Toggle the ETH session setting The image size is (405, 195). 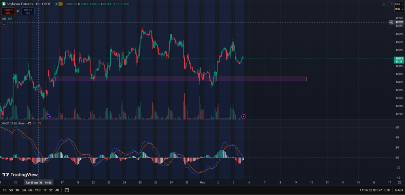point(387,190)
